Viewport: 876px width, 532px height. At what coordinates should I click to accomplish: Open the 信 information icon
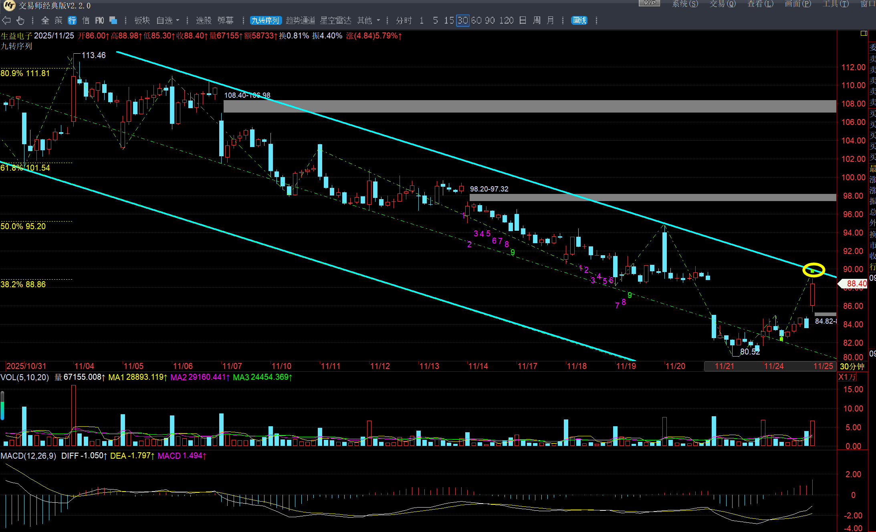86,20
